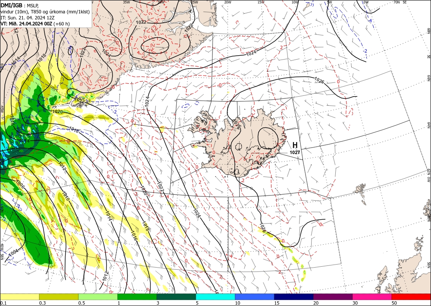Click the cyan 5–10 mm legend swatch

[215, 297]
